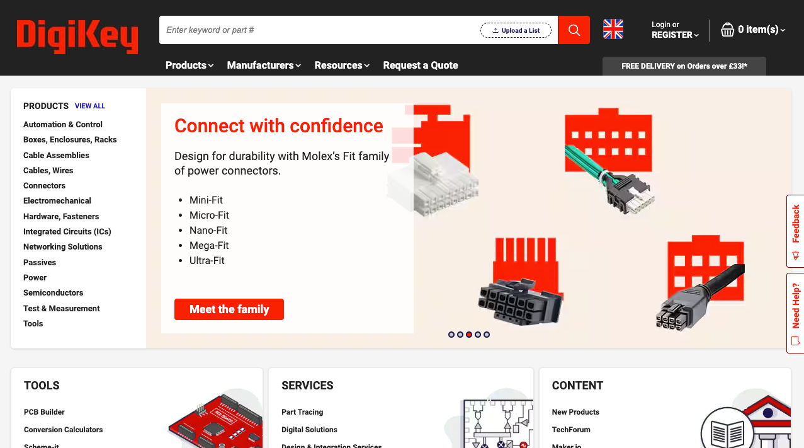Open the Need Help? side tab
The height and width of the screenshot is (448, 804).
tap(795, 313)
